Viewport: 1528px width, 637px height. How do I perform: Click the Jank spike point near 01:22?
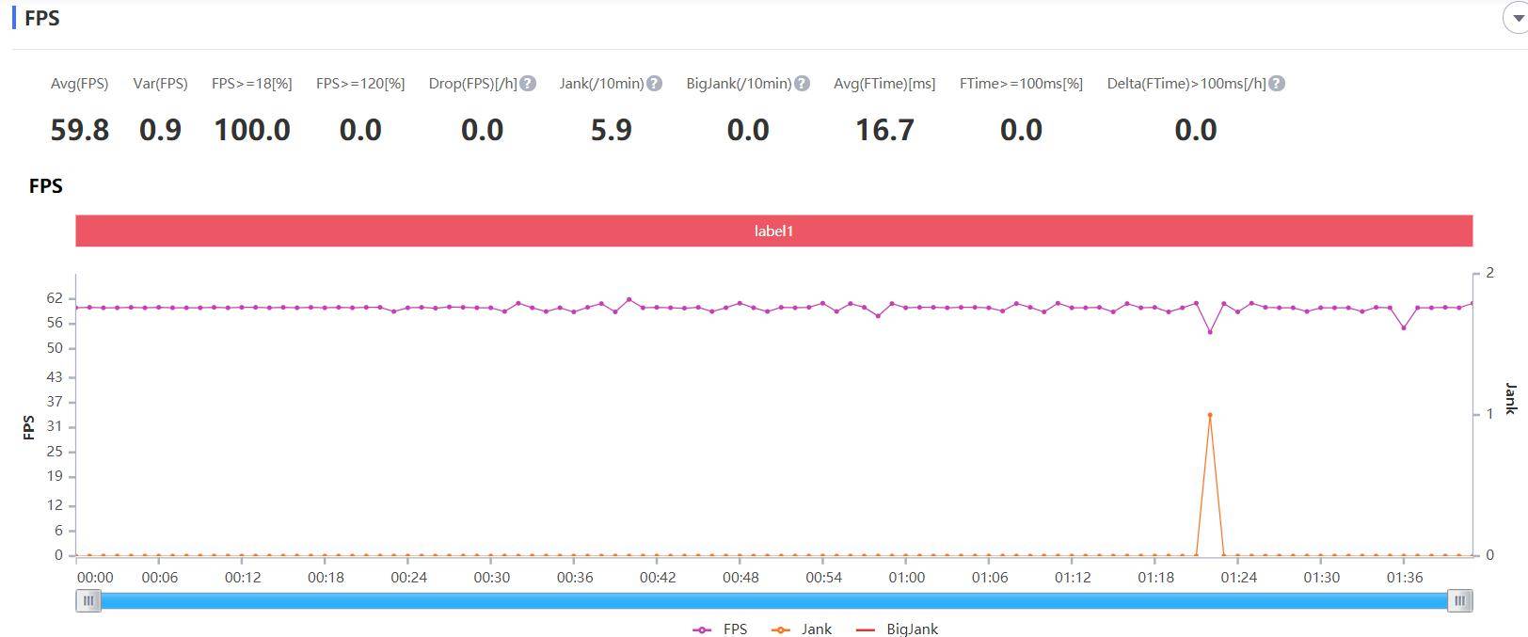tap(1210, 415)
